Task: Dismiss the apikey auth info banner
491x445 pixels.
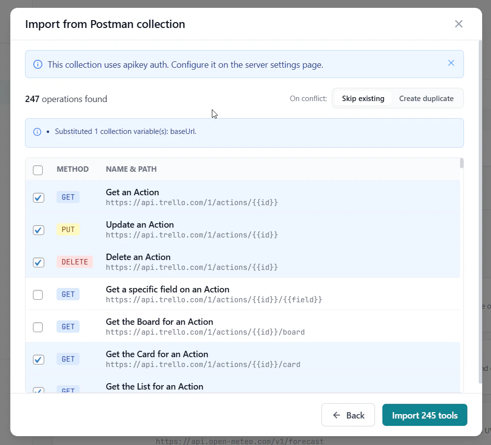Action: (451, 63)
